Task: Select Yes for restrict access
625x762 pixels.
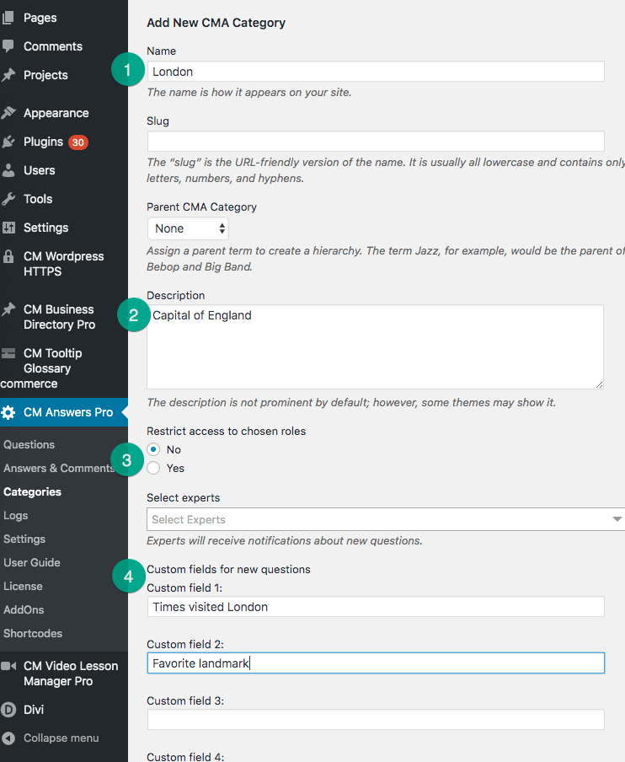Action: pos(153,468)
